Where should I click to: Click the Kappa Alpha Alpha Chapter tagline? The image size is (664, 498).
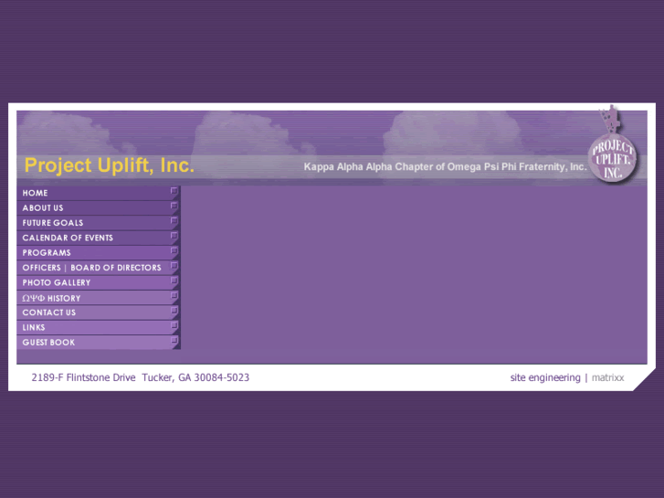coord(445,166)
